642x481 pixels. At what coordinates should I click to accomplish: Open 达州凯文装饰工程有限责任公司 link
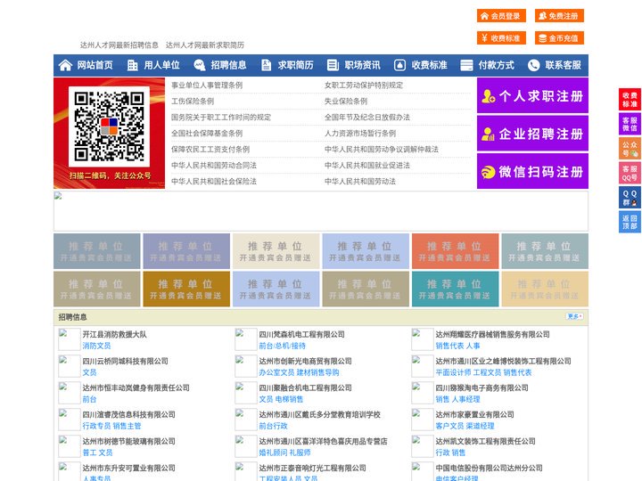[x=486, y=441]
